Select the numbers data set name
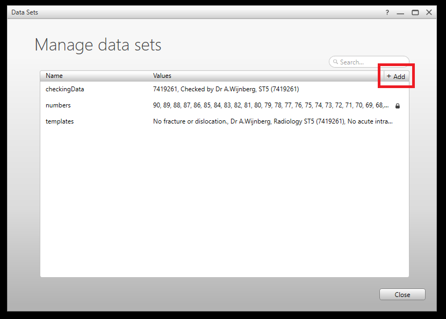The height and width of the screenshot is (319, 446). point(58,105)
